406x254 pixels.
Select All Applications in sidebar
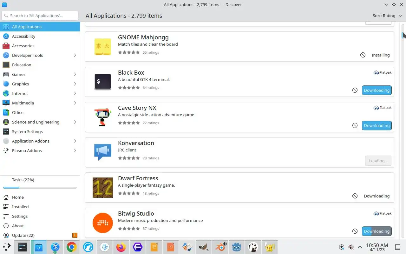[x=40, y=27]
